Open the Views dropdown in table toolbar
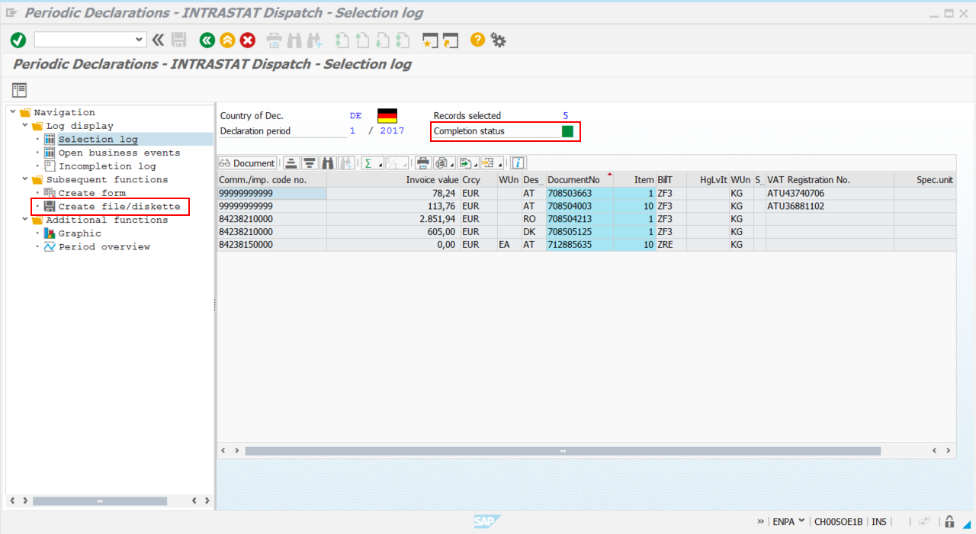The height and width of the screenshot is (534, 976). 444,163
